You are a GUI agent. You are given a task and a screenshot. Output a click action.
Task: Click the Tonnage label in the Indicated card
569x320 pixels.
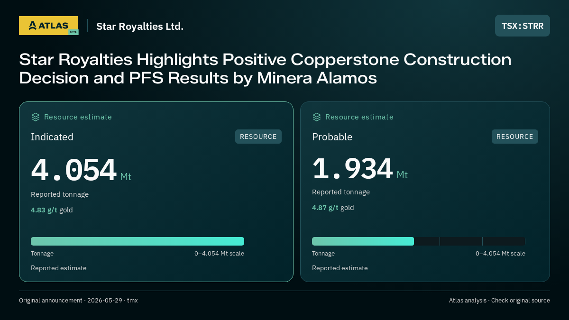[42, 254]
